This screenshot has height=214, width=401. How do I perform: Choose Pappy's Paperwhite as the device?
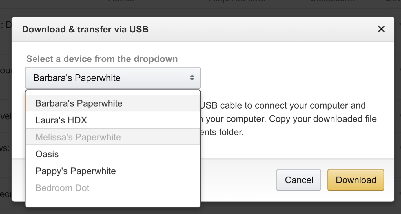coord(76,171)
